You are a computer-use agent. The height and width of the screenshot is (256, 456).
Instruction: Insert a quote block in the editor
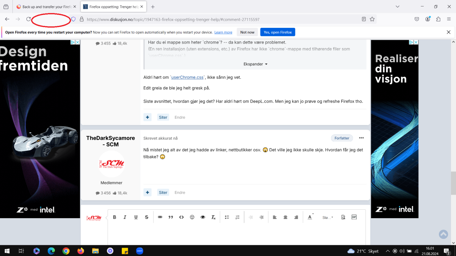point(171,217)
